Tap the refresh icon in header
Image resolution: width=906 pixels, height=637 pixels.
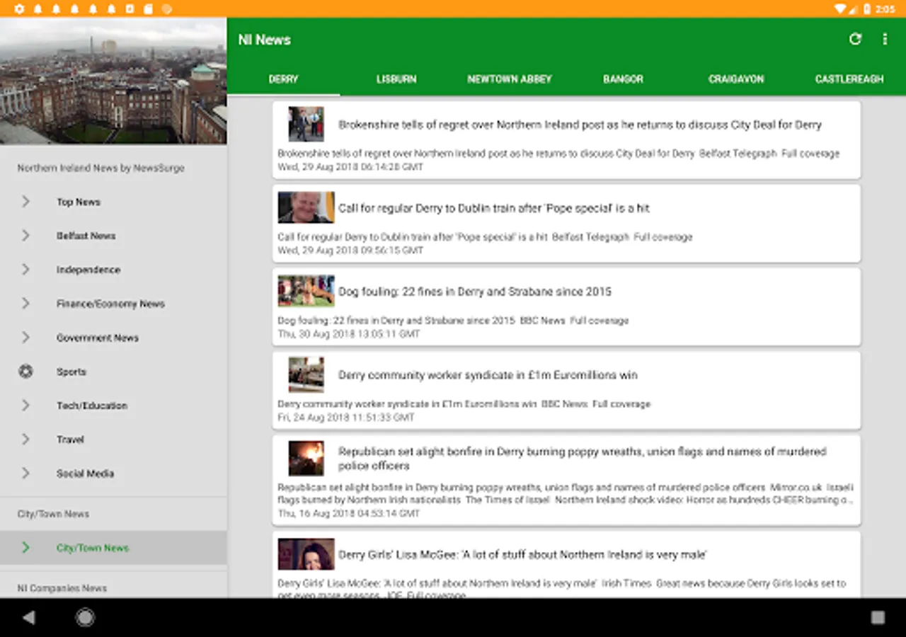tap(855, 40)
